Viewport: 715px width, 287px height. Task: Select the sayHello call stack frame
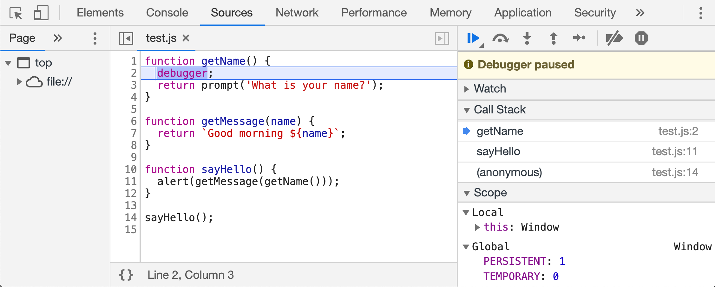pyautogui.click(x=498, y=152)
